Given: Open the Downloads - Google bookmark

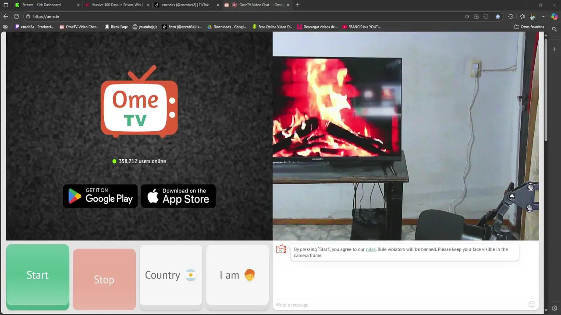Looking at the screenshot, I should pos(227,27).
